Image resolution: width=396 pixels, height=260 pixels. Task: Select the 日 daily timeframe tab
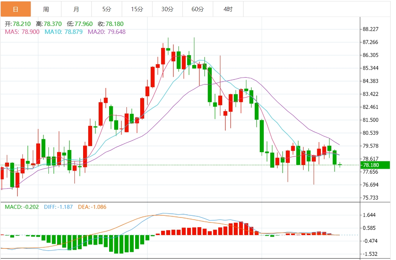(16, 9)
